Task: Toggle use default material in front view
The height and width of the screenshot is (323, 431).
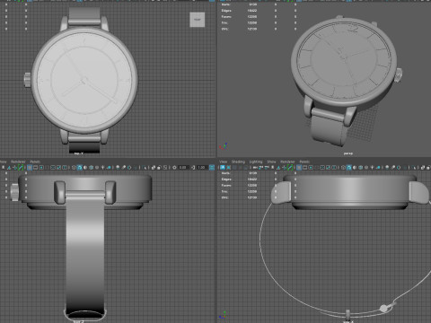Action: [x=85, y=168]
